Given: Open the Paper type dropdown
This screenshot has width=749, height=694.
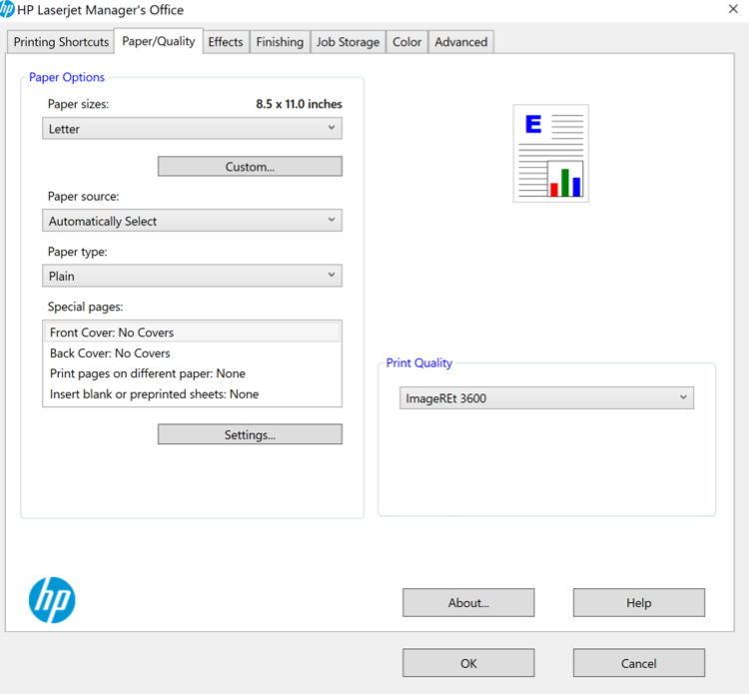Looking at the screenshot, I should pyautogui.click(x=192, y=277).
